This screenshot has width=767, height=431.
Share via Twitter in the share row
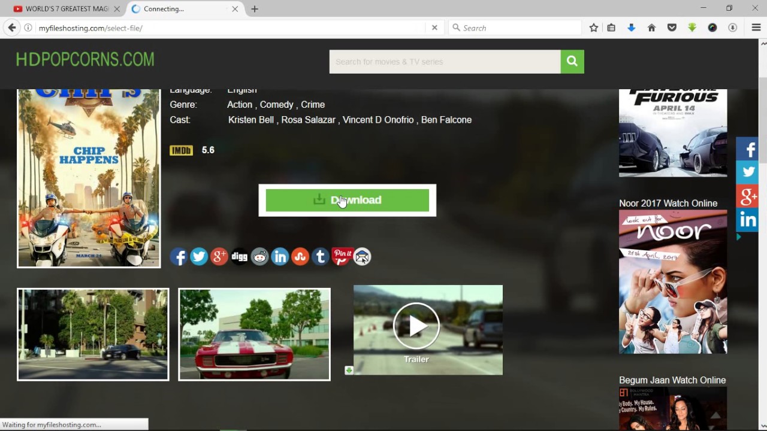[x=199, y=257]
